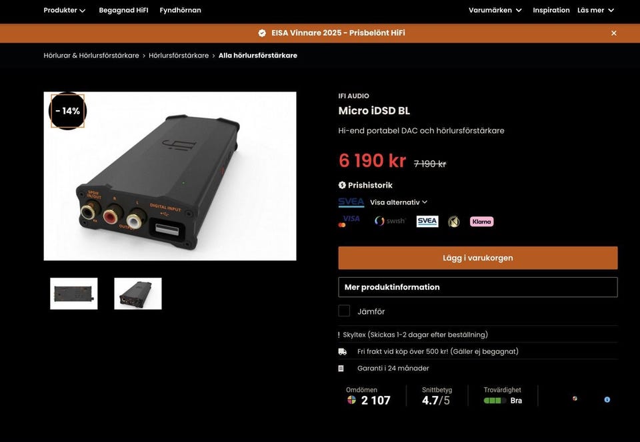Click the verified checkmark icon in EISA banner

point(262,33)
